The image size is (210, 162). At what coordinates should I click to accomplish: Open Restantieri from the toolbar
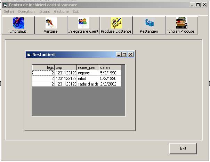(x=149, y=25)
